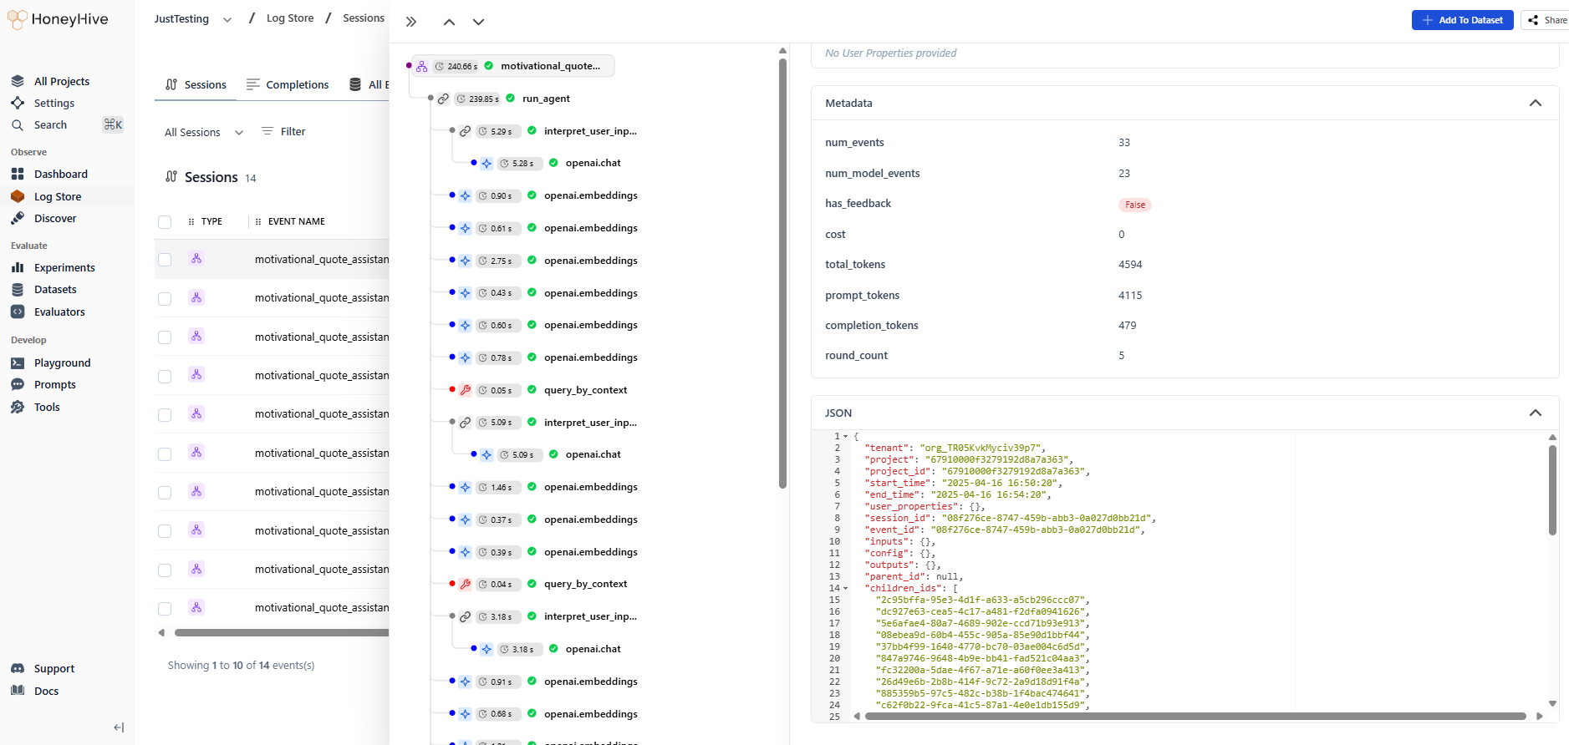
Task: Click tool icon of query_by_context 0.05 s
Action: point(466,390)
